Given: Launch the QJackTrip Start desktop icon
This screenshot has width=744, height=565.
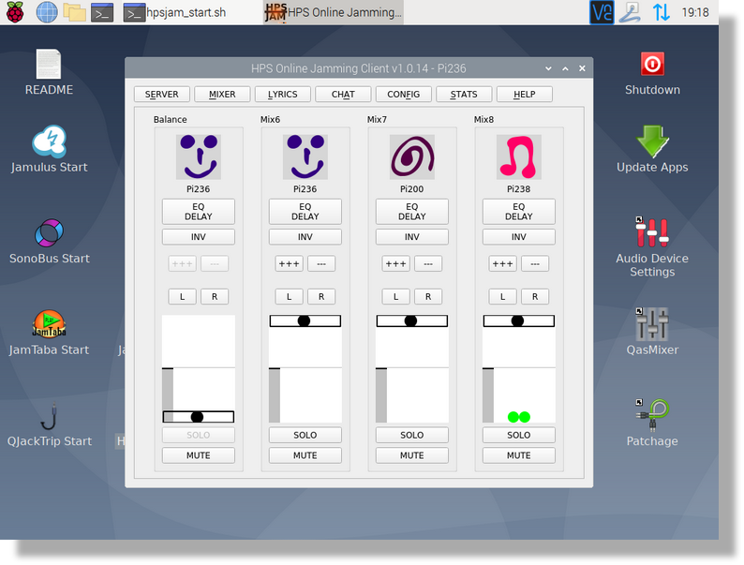Looking at the screenshot, I should click(x=49, y=425).
